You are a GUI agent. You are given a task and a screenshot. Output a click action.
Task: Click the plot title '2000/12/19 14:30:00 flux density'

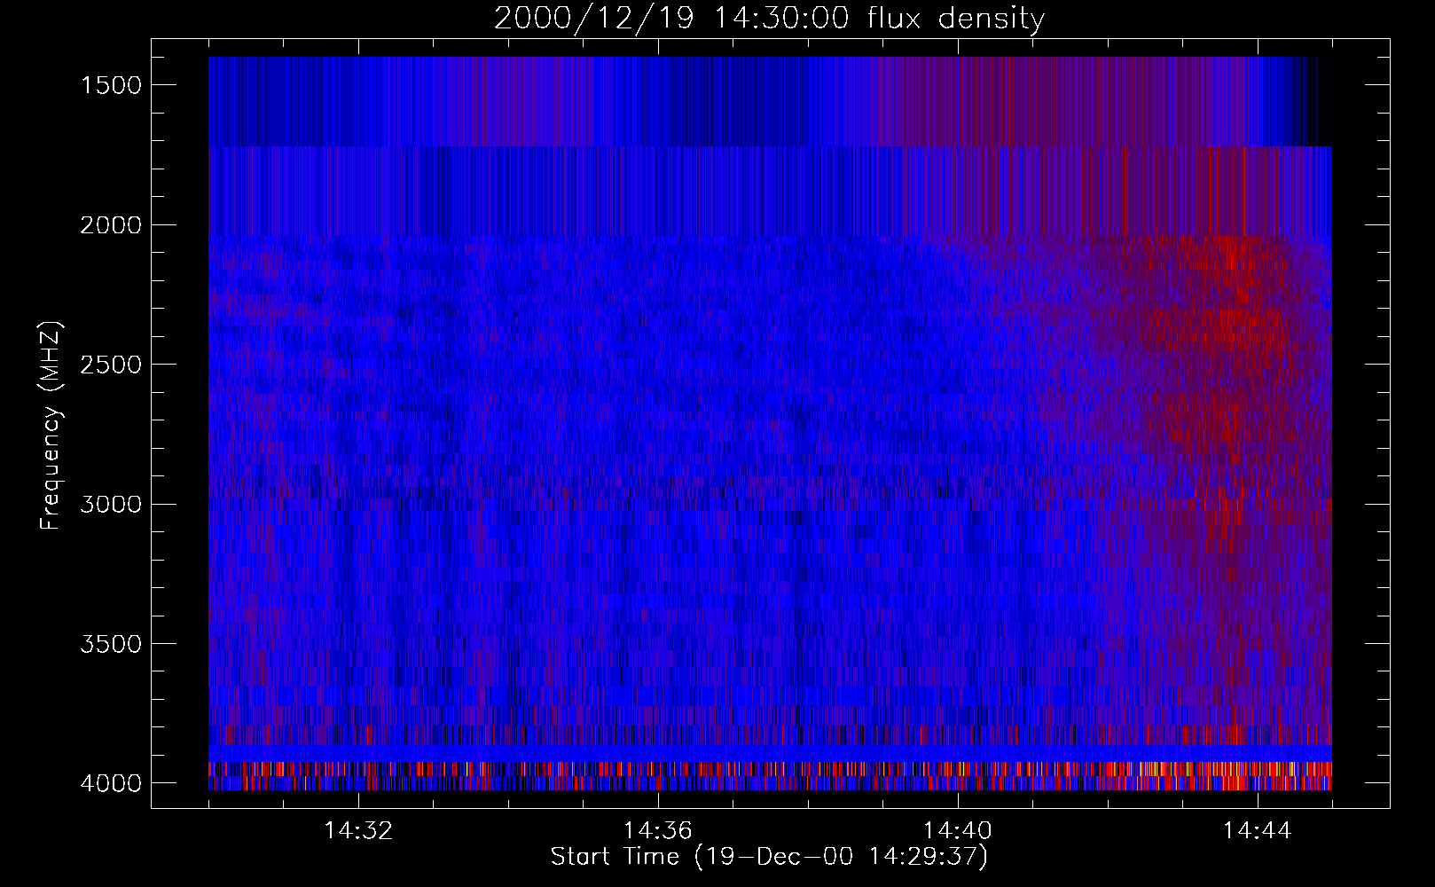tap(769, 19)
